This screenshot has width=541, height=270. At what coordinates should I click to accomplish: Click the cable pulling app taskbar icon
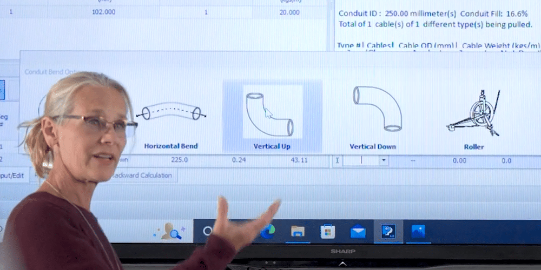click(x=388, y=231)
